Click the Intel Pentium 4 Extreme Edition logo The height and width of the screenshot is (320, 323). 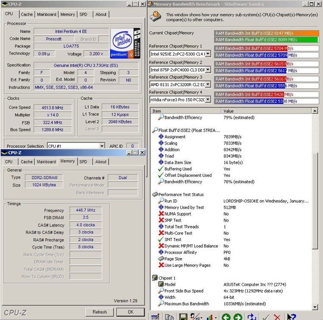[x=125, y=43]
